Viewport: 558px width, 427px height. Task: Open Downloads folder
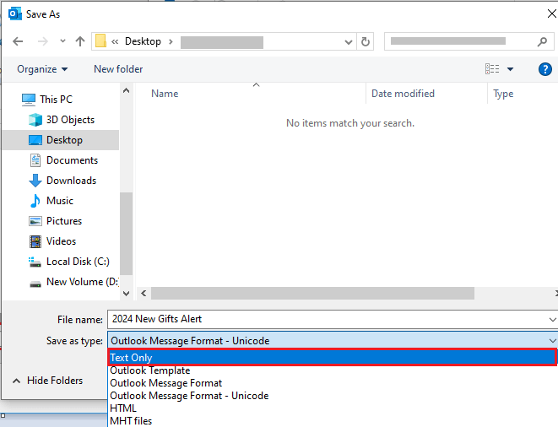71,181
